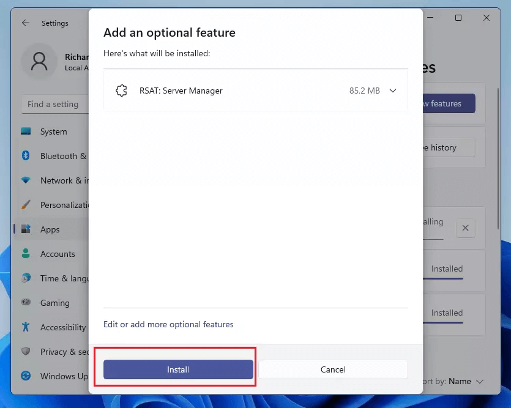
Task: Cancel the optional feature installation
Action: 333,369
